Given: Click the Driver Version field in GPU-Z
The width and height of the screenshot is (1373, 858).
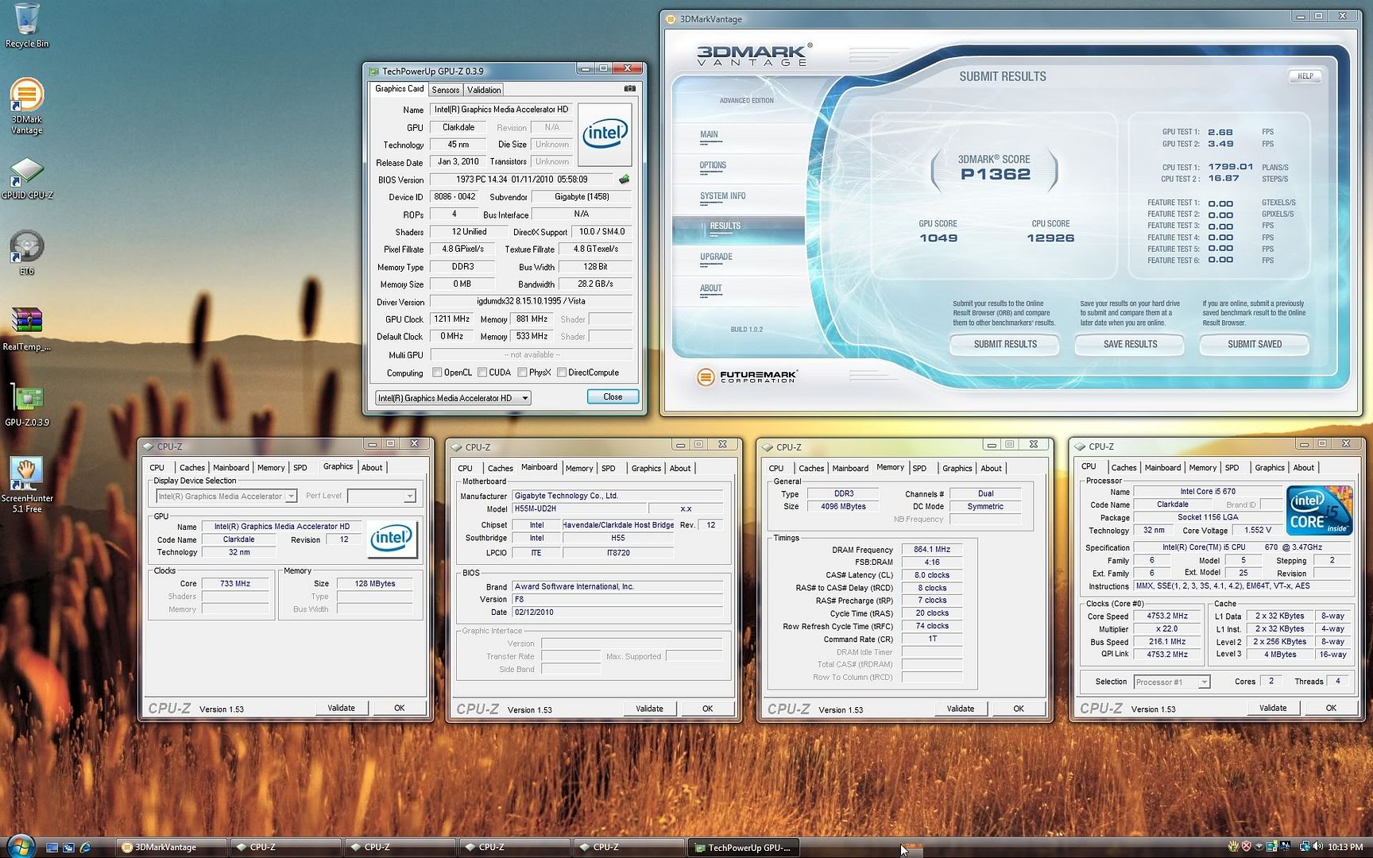Looking at the screenshot, I should (x=531, y=302).
